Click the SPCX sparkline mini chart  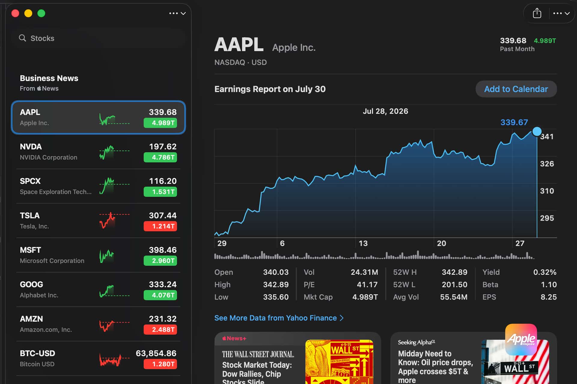(114, 186)
